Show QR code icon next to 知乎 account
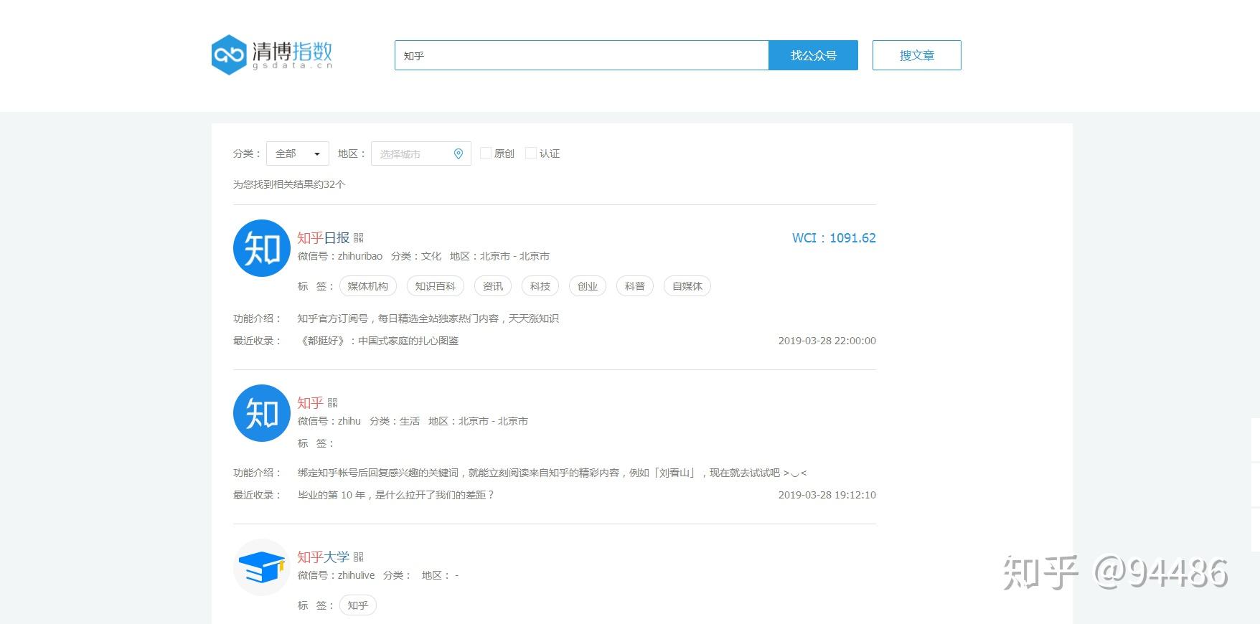The height and width of the screenshot is (624, 1260). pyautogui.click(x=333, y=403)
